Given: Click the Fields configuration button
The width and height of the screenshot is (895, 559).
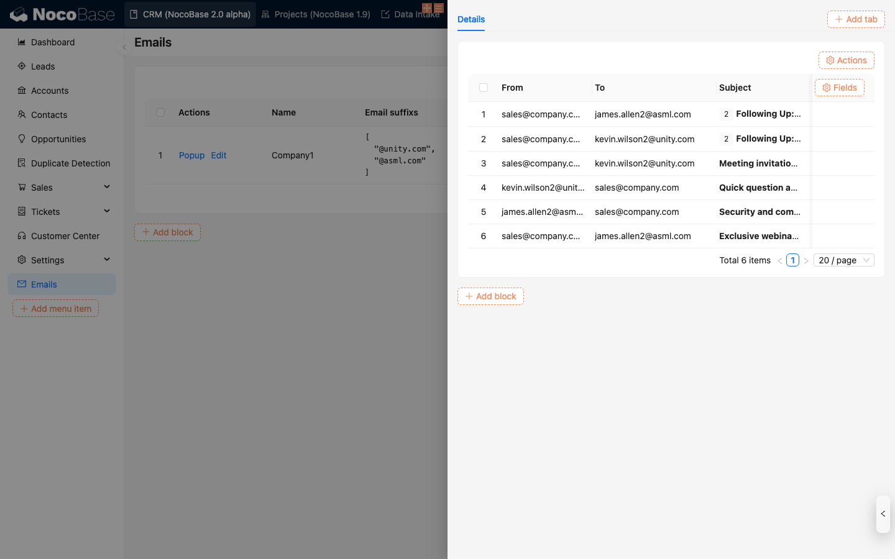Looking at the screenshot, I should (839, 88).
